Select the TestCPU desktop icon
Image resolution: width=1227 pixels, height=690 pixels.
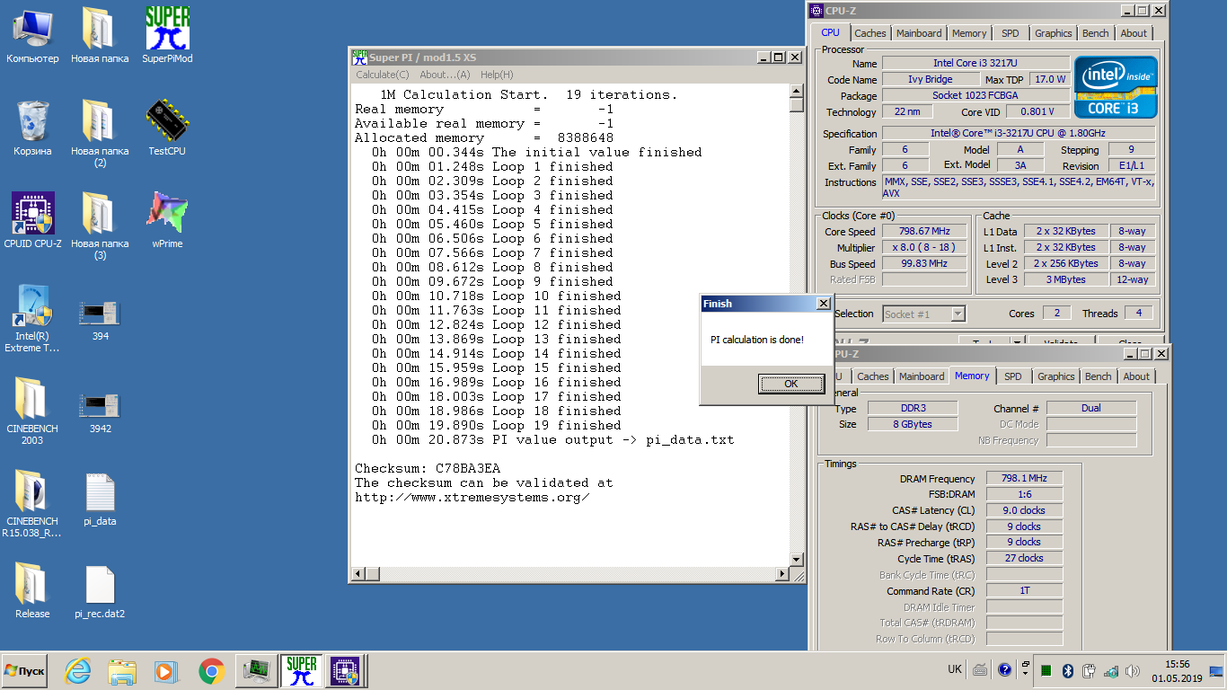(167, 128)
